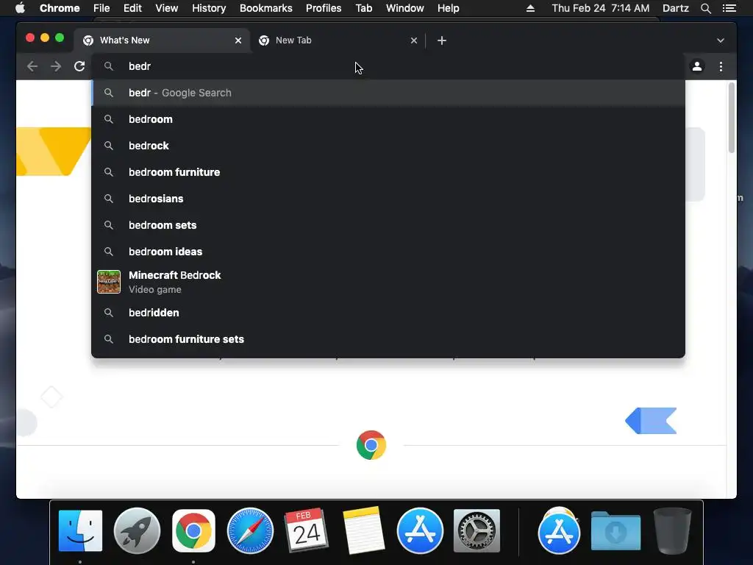753x565 pixels.
Task: Select 'bedr - Google Search' suggestion
Action: [388, 93]
